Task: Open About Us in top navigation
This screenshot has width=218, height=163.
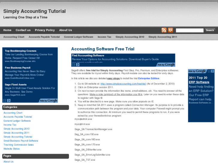Action: pos(65,30)
